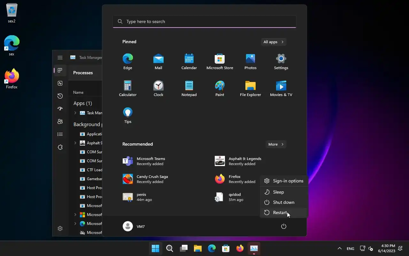Open the VM7 user account menu

click(x=134, y=226)
